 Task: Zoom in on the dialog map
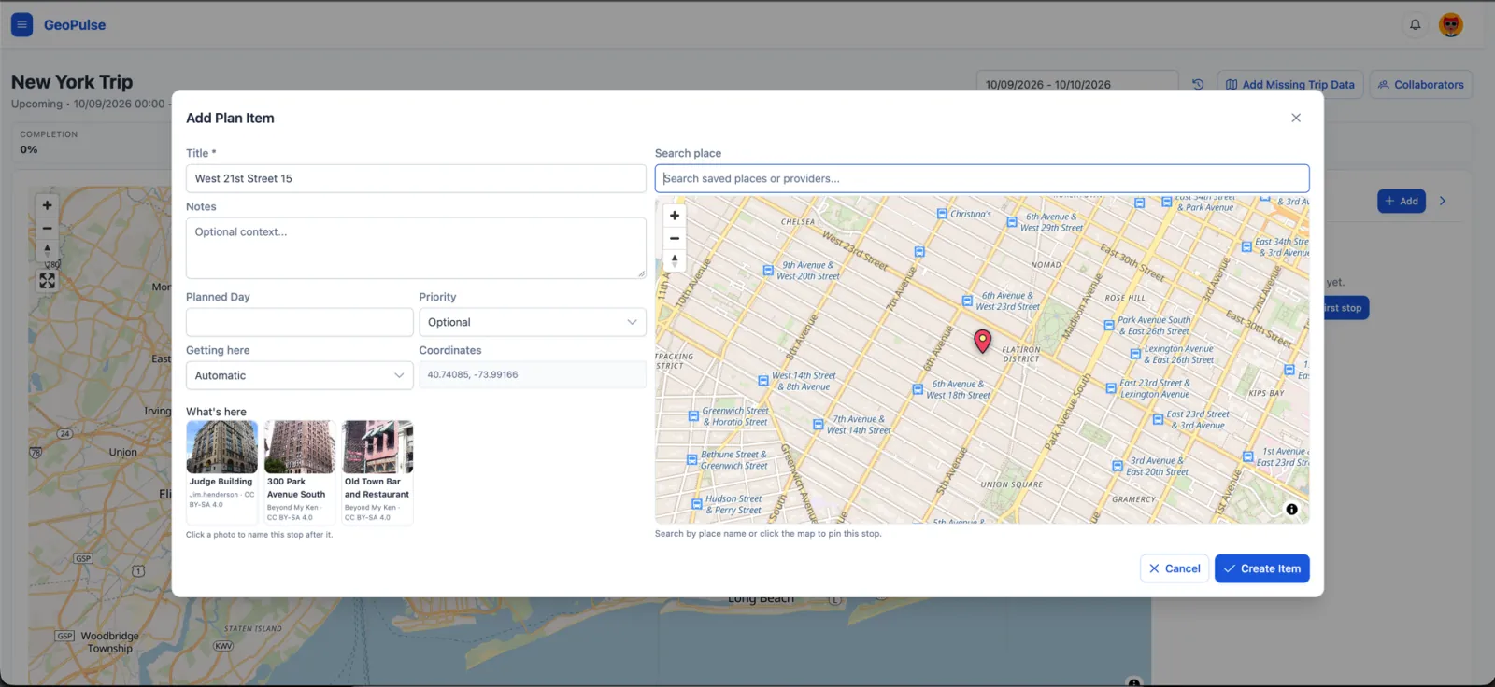(675, 216)
